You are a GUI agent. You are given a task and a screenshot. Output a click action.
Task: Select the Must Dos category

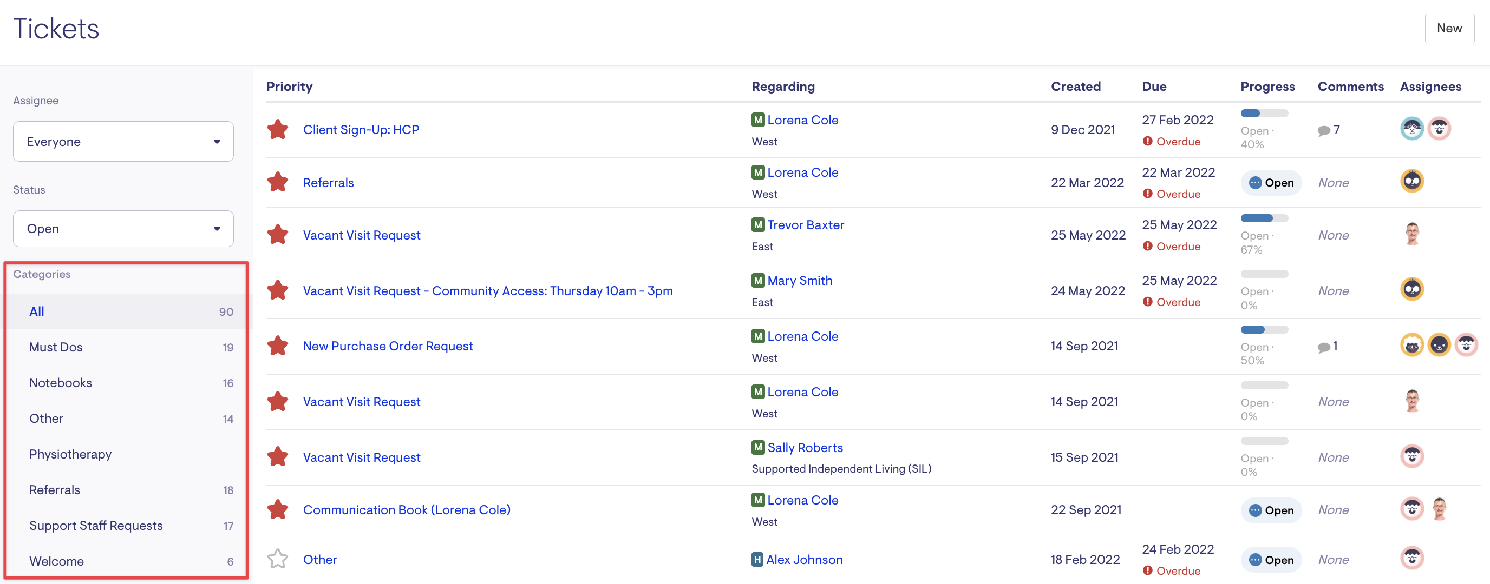56,347
